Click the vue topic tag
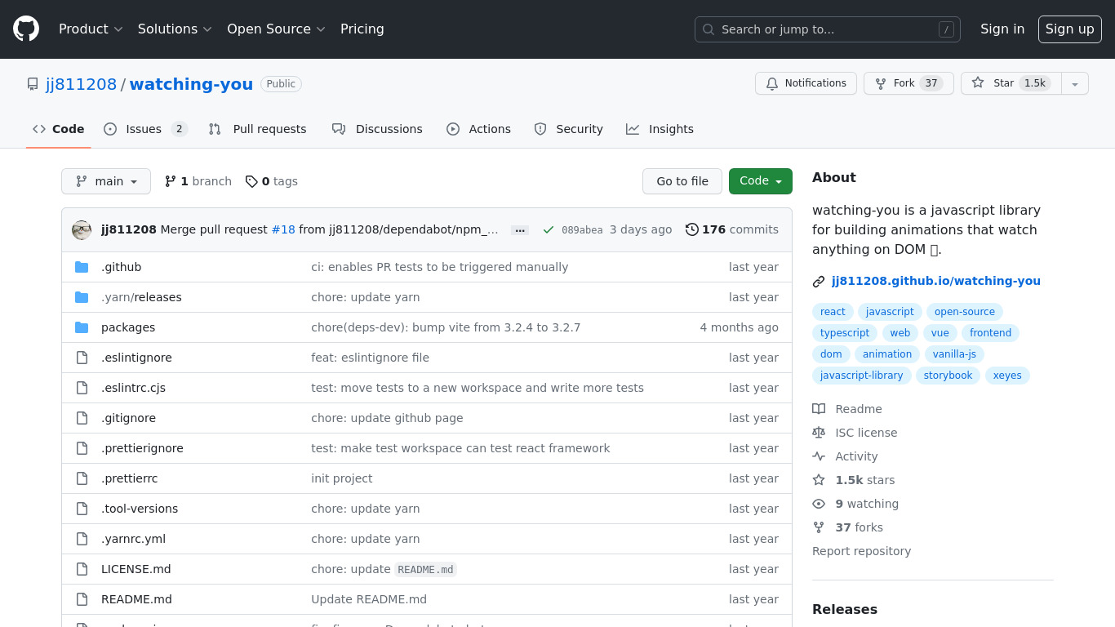The image size is (1115, 627). pyautogui.click(x=940, y=333)
